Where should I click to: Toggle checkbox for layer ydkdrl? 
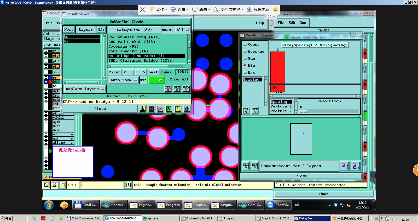point(46,118)
